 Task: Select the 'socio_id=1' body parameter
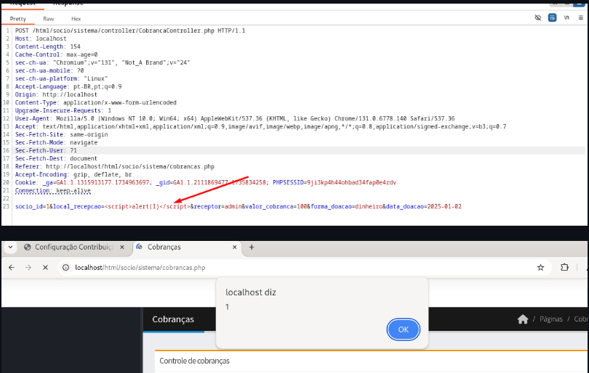pos(32,207)
